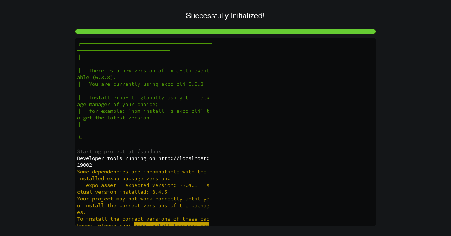451x236 pixels.
Task: Click the bottom edge of the terminal panel
Action: pyautogui.click(x=225, y=224)
